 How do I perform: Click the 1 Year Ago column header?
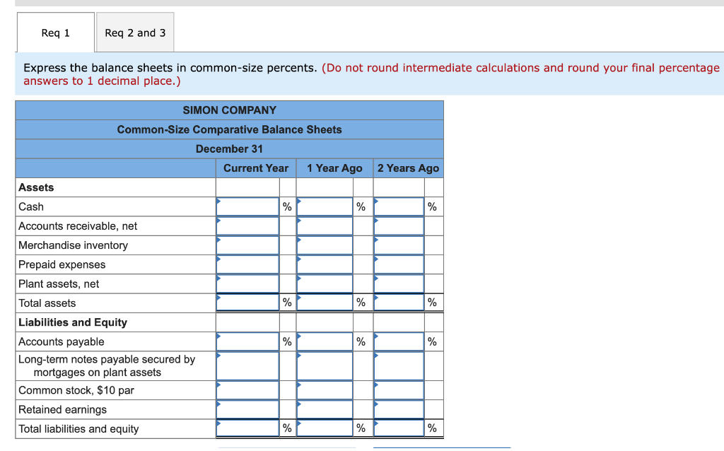click(x=334, y=168)
